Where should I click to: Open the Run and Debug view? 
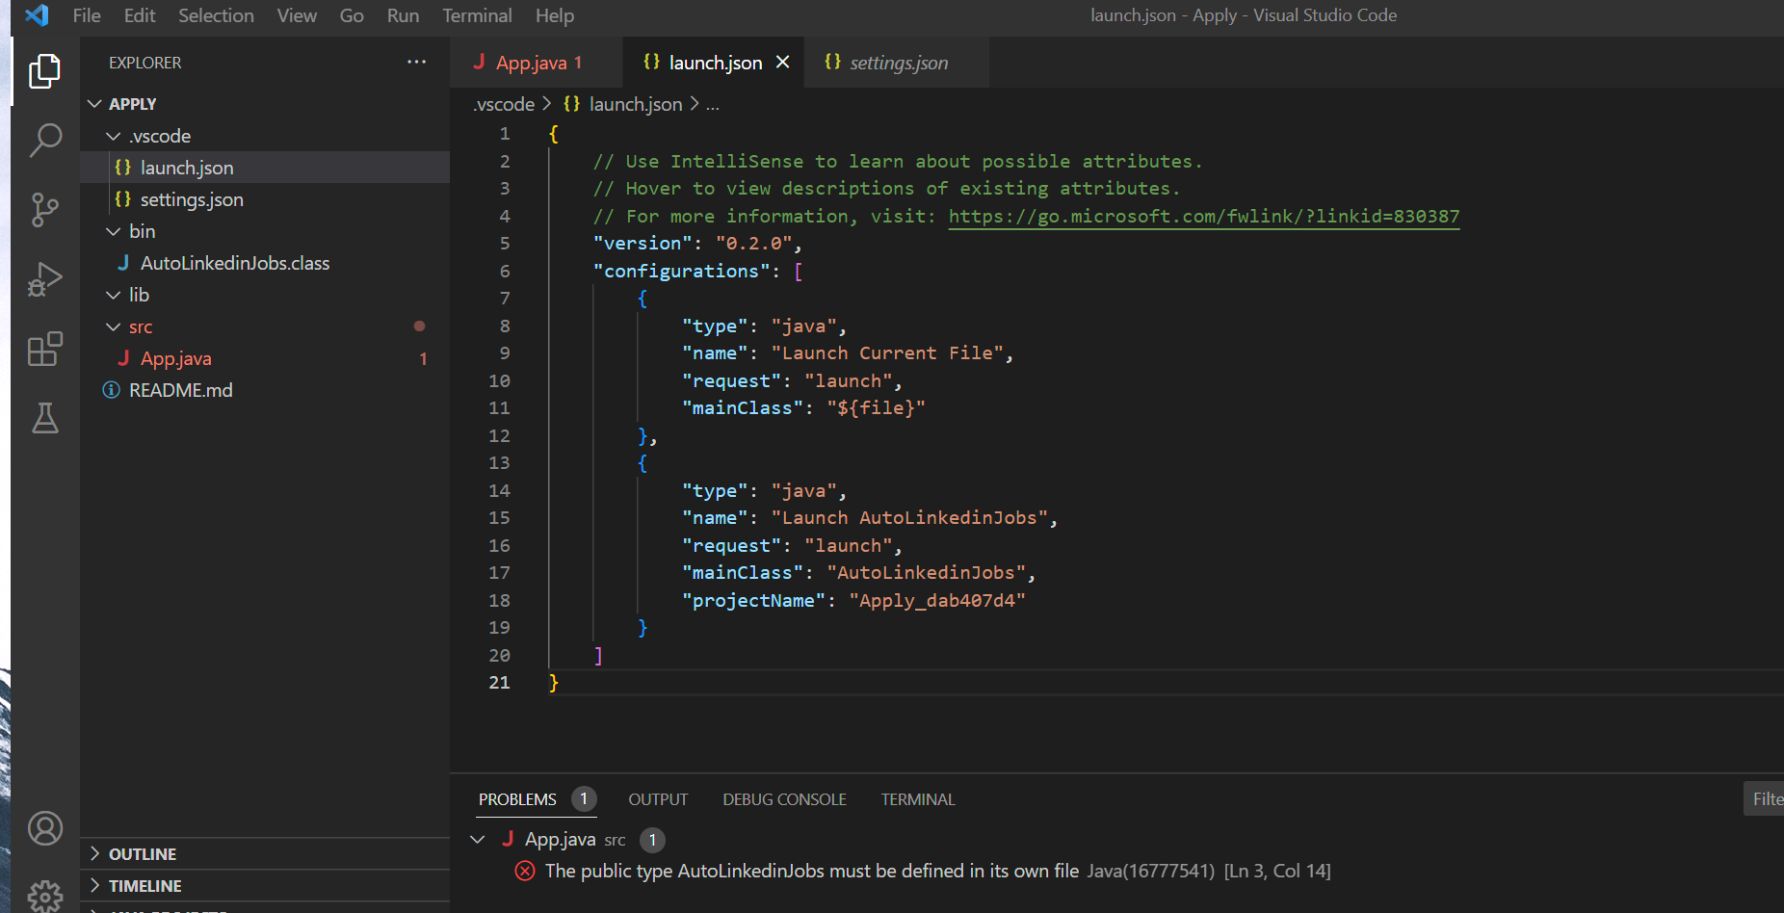click(x=44, y=279)
